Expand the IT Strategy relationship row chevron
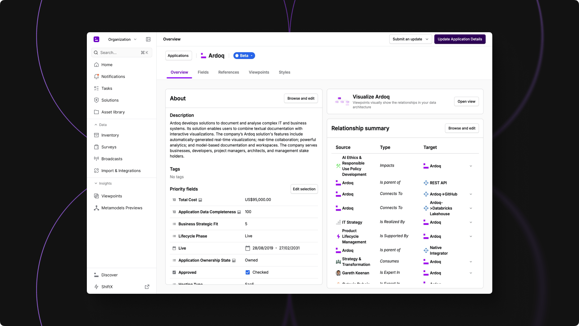 tap(471, 222)
